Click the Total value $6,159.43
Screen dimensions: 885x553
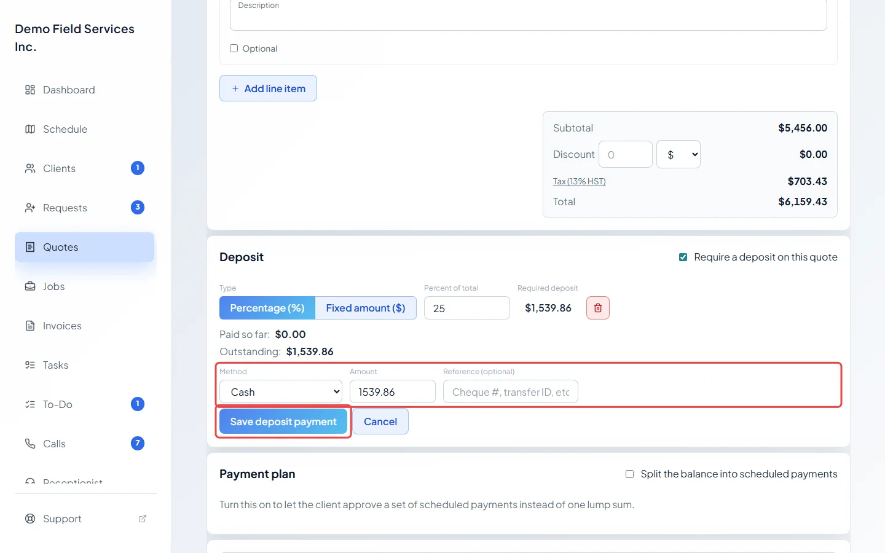click(803, 202)
